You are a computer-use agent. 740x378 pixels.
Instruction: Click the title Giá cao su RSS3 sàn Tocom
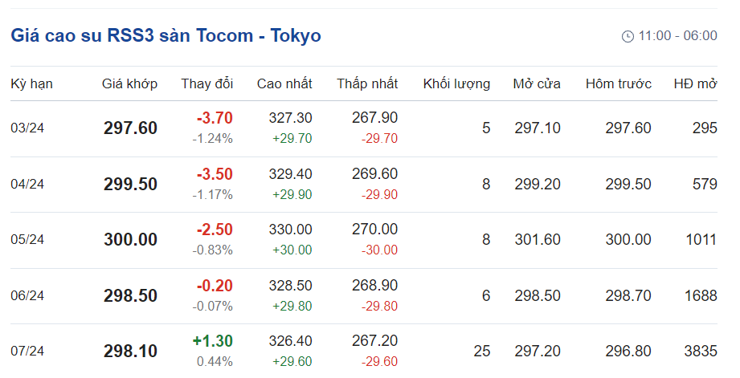click(166, 36)
